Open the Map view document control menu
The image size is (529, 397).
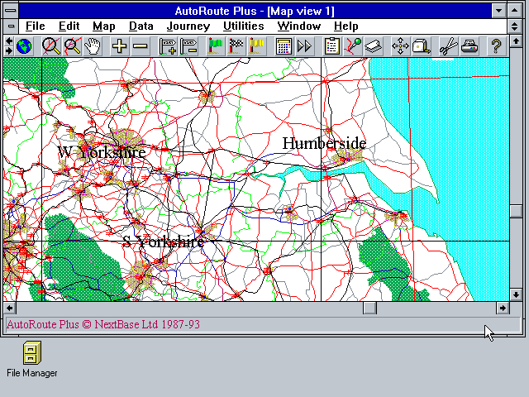click(x=11, y=26)
